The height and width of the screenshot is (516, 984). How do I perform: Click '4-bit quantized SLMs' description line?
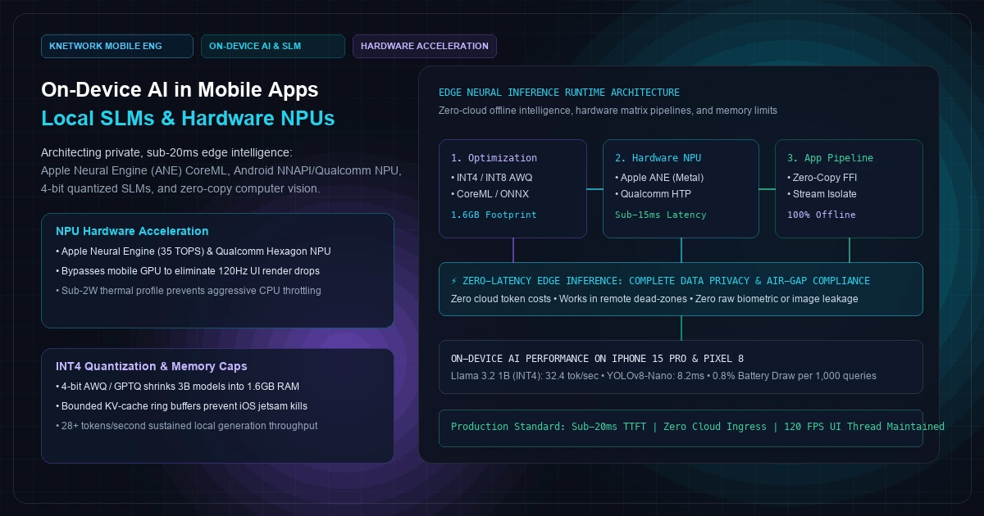click(x=180, y=188)
